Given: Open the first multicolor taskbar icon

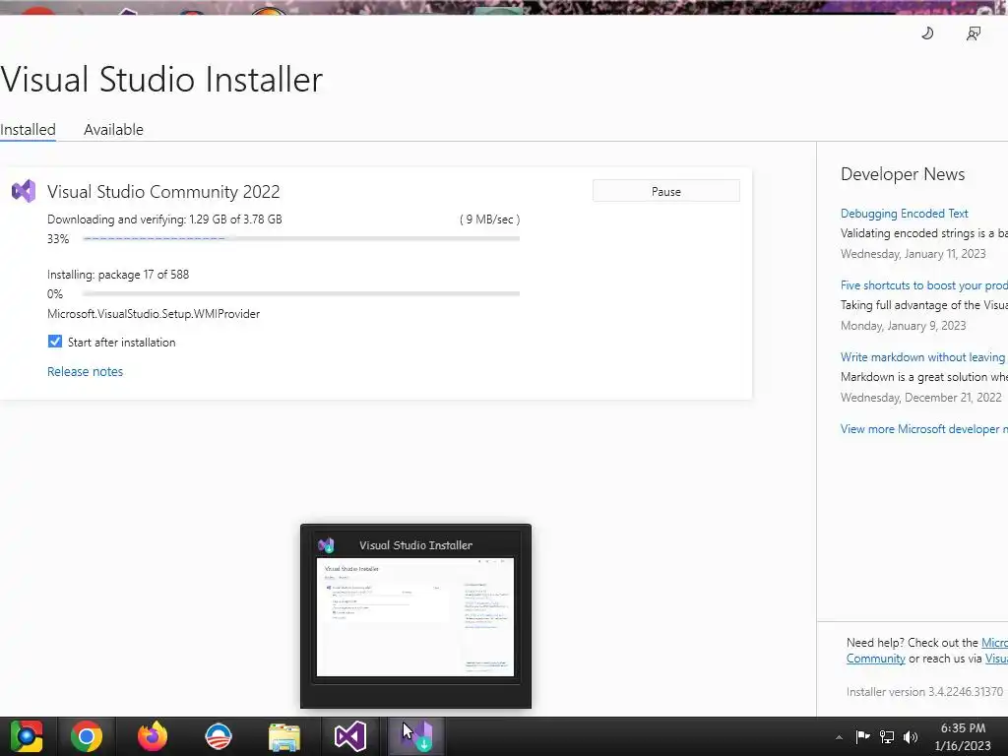Looking at the screenshot, I should (26, 736).
